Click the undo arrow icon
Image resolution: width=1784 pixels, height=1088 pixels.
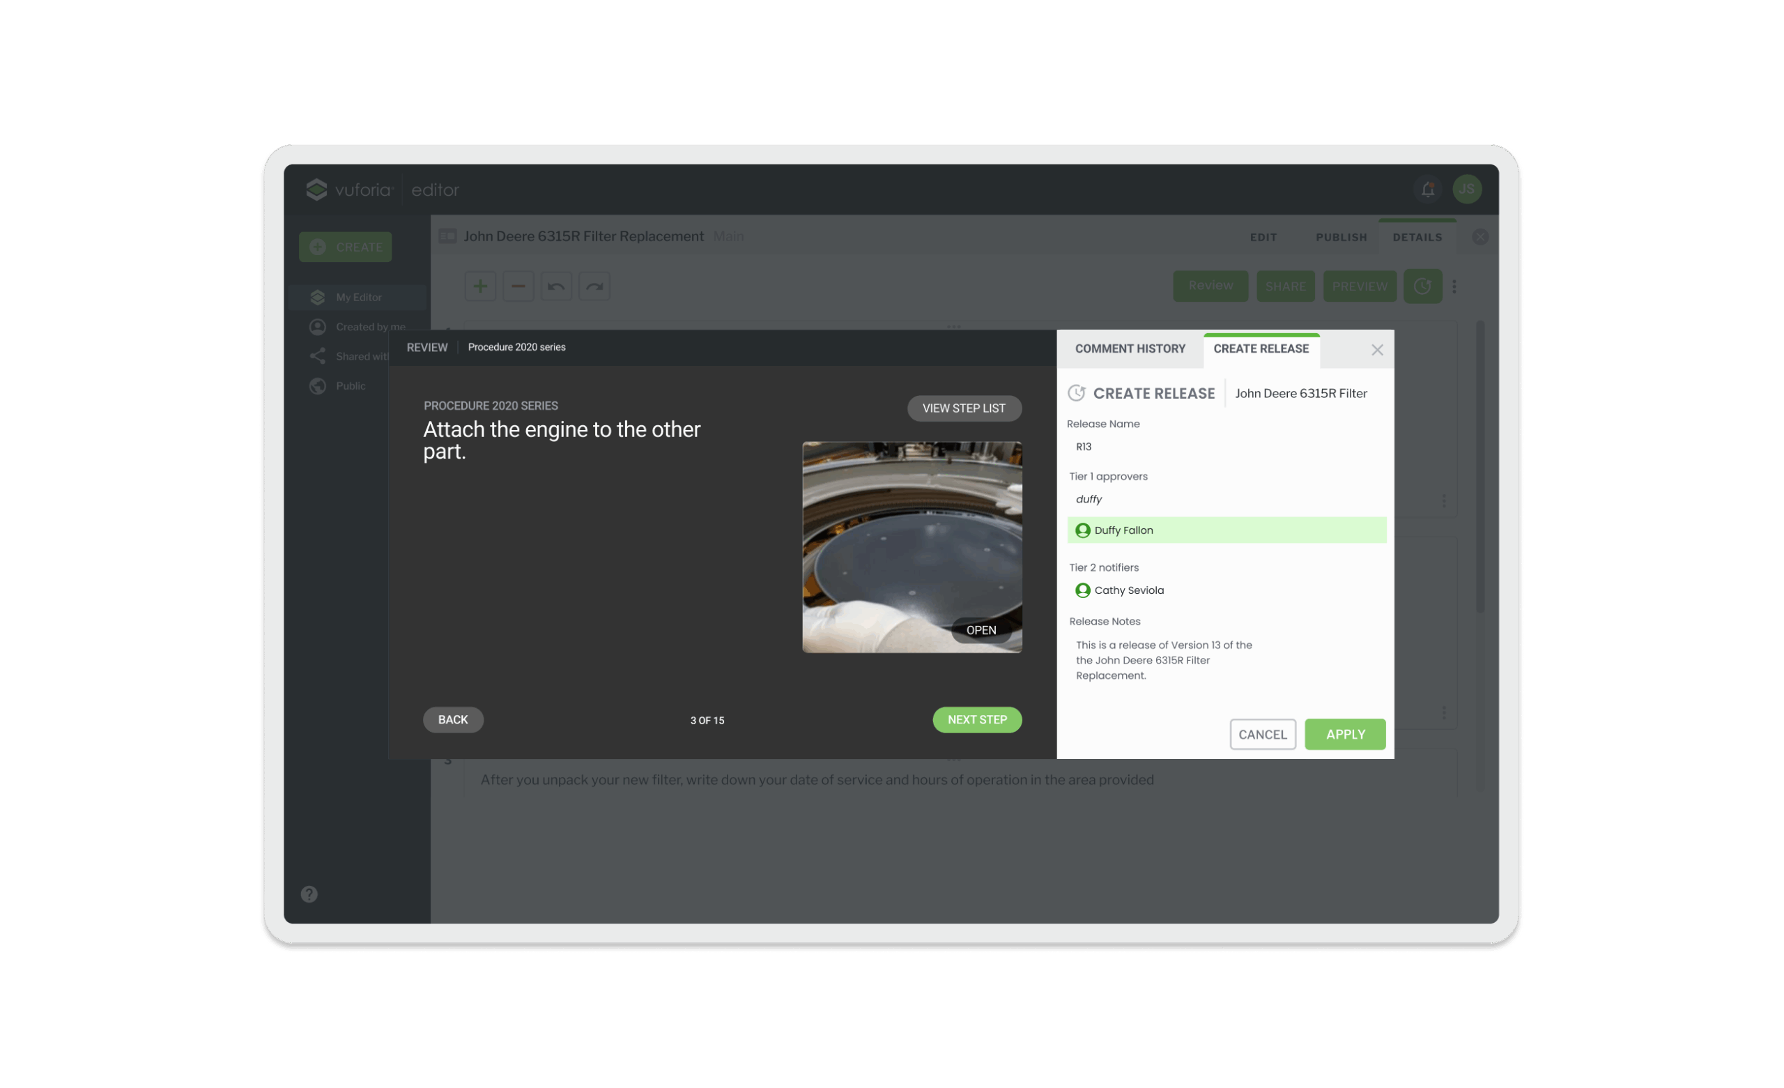coord(556,286)
